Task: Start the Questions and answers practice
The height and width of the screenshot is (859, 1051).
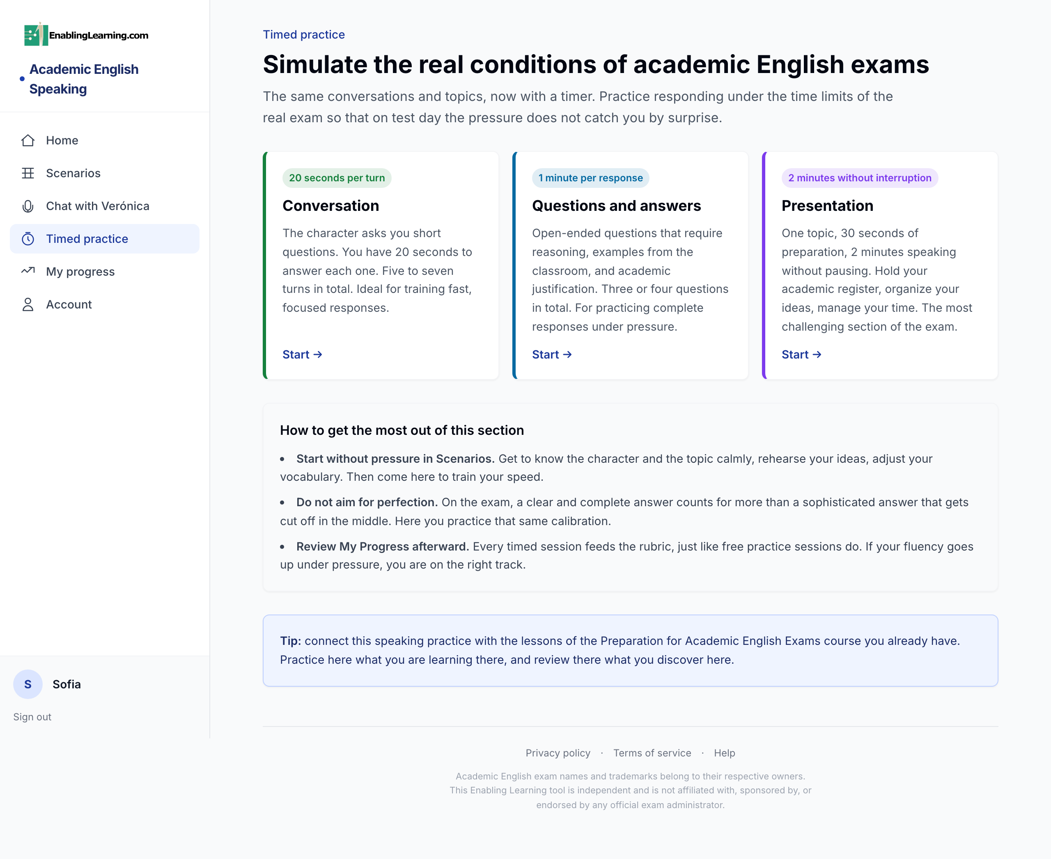Action: coord(552,355)
